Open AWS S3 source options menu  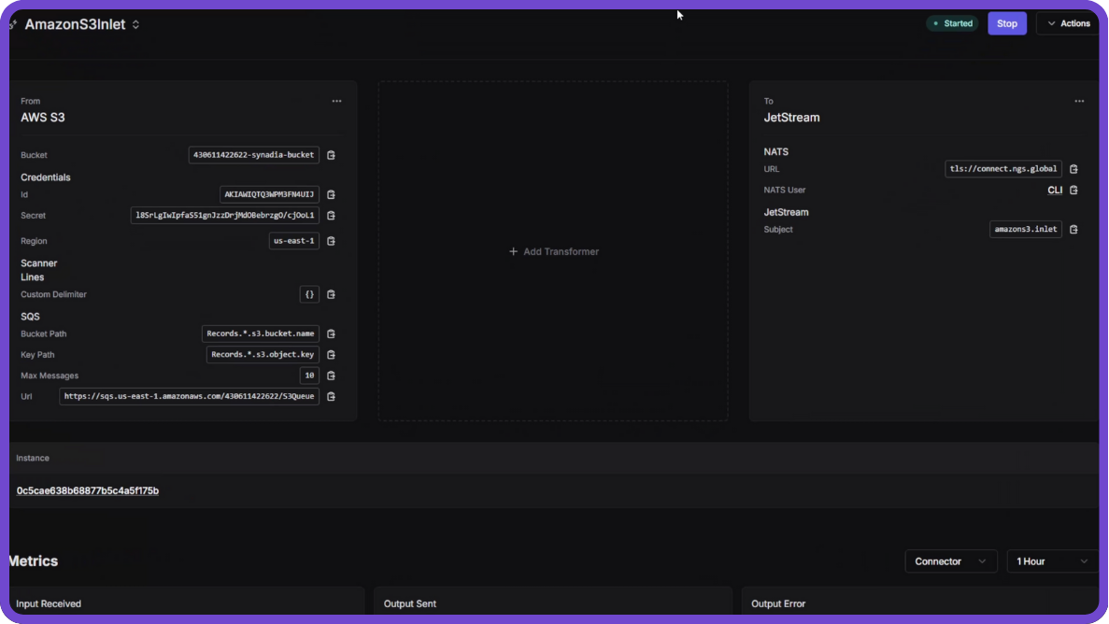[x=336, y=101]
